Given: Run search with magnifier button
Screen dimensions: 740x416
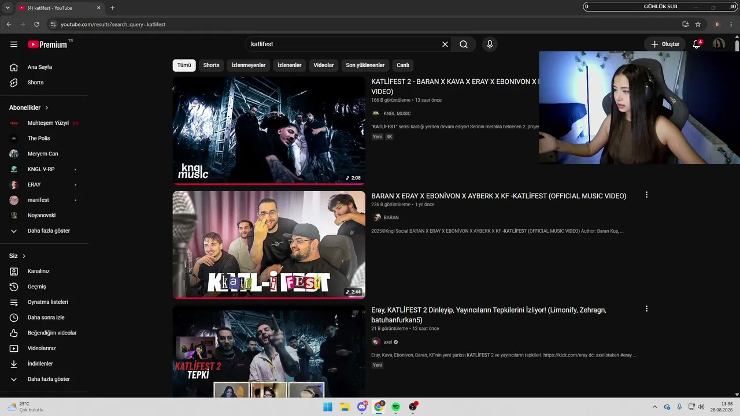Looking at the screenshot, I should tap(464, 44).
